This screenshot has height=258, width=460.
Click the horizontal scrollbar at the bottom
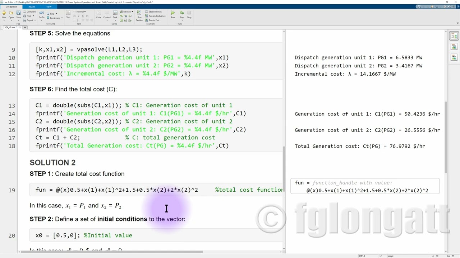pos(111,252)
